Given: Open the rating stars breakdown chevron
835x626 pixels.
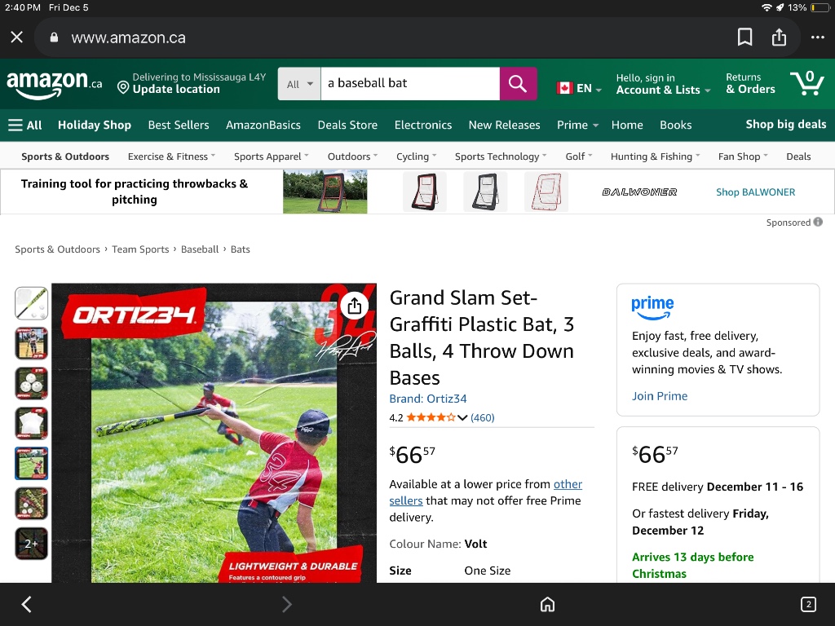Looking at the screenshot, I should point(462,418).
